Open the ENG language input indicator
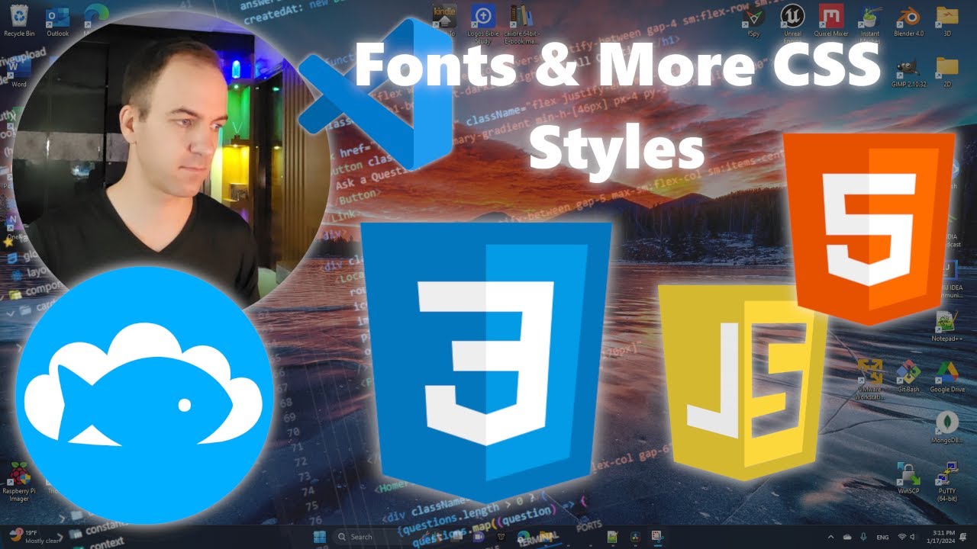Image resolution: width=977 pixels, height=549 pixels. click(884, 536)
